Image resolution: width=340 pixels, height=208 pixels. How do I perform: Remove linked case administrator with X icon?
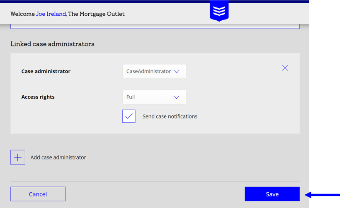[x=285, y=68]
